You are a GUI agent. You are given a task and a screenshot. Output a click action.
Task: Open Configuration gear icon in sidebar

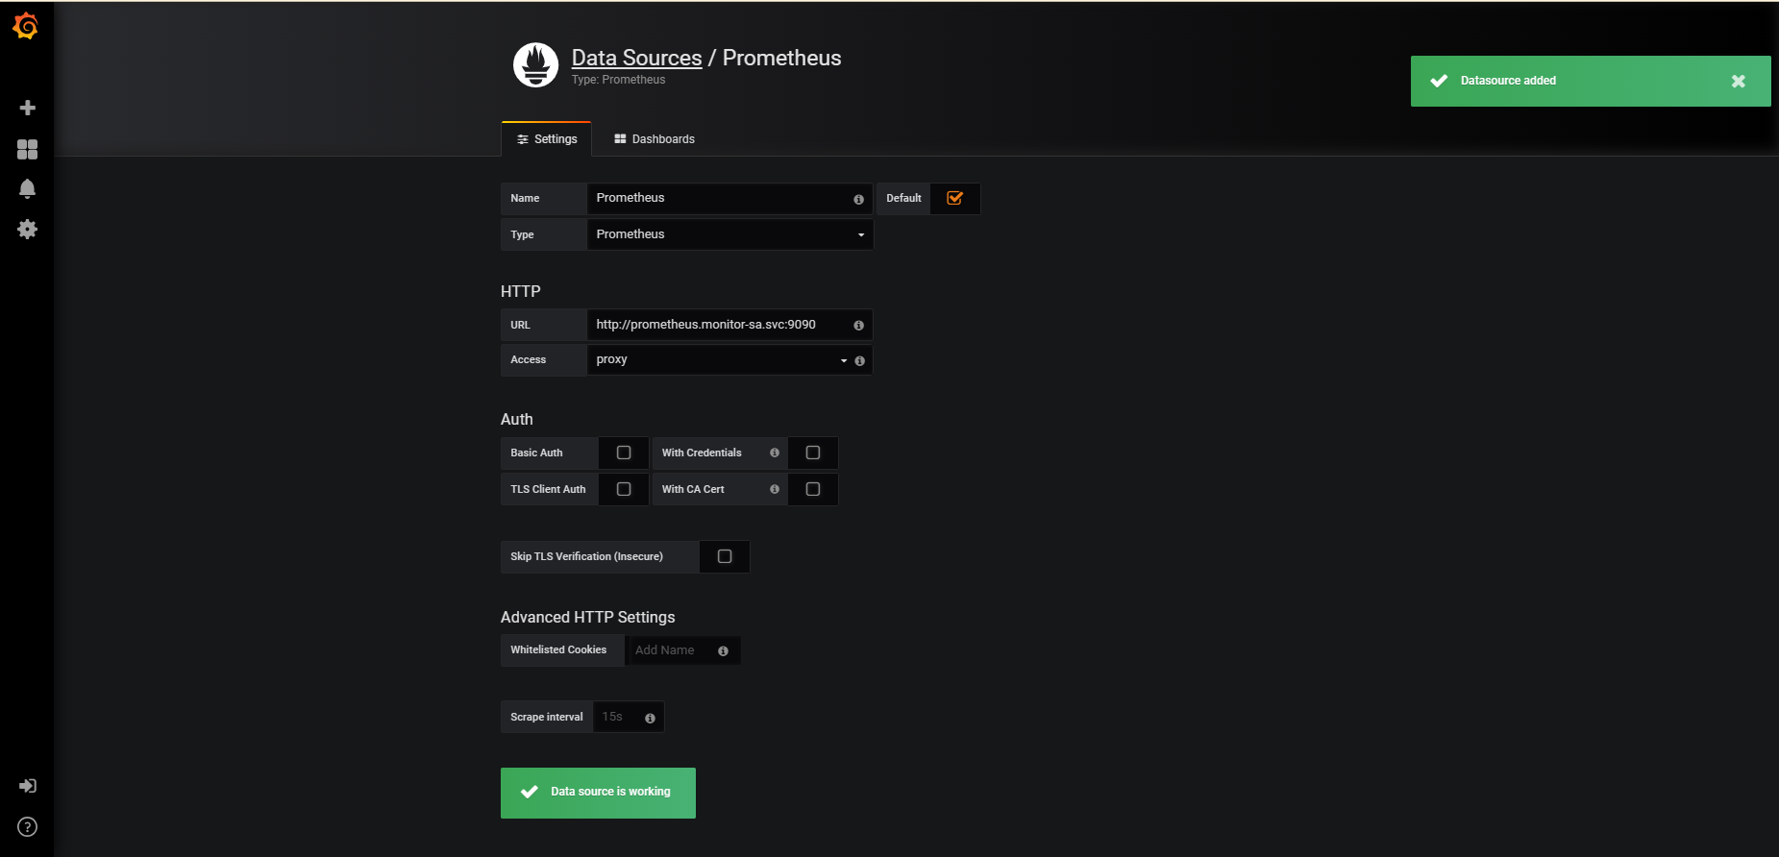pyautogui.click(x=28, y=230)
